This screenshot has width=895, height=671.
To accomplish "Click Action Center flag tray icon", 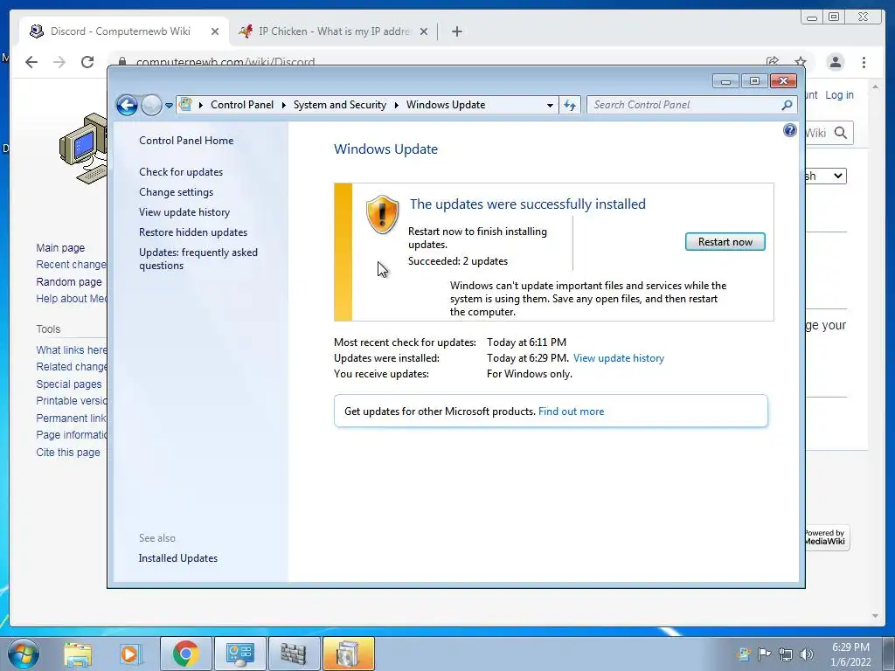I will [764, 654].
